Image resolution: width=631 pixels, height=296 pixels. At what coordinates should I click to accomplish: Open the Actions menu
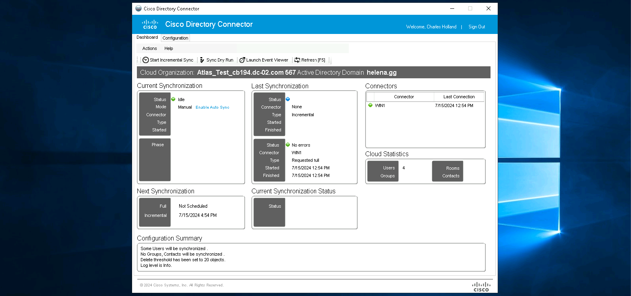point(150,48)
